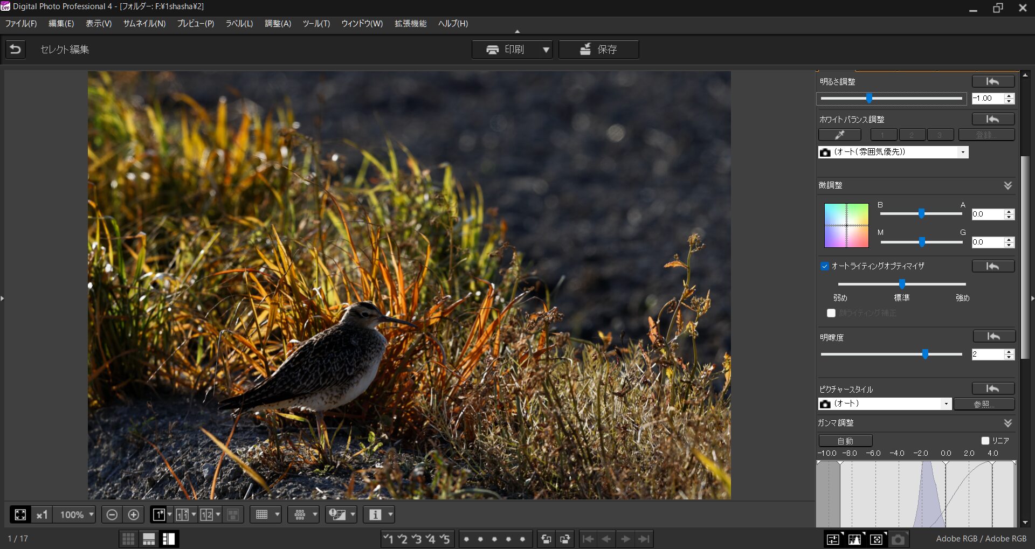Viewport: 1035px width, 549px height.
Task: Click the fit-to-window view icon
Action: coord(20,515)
